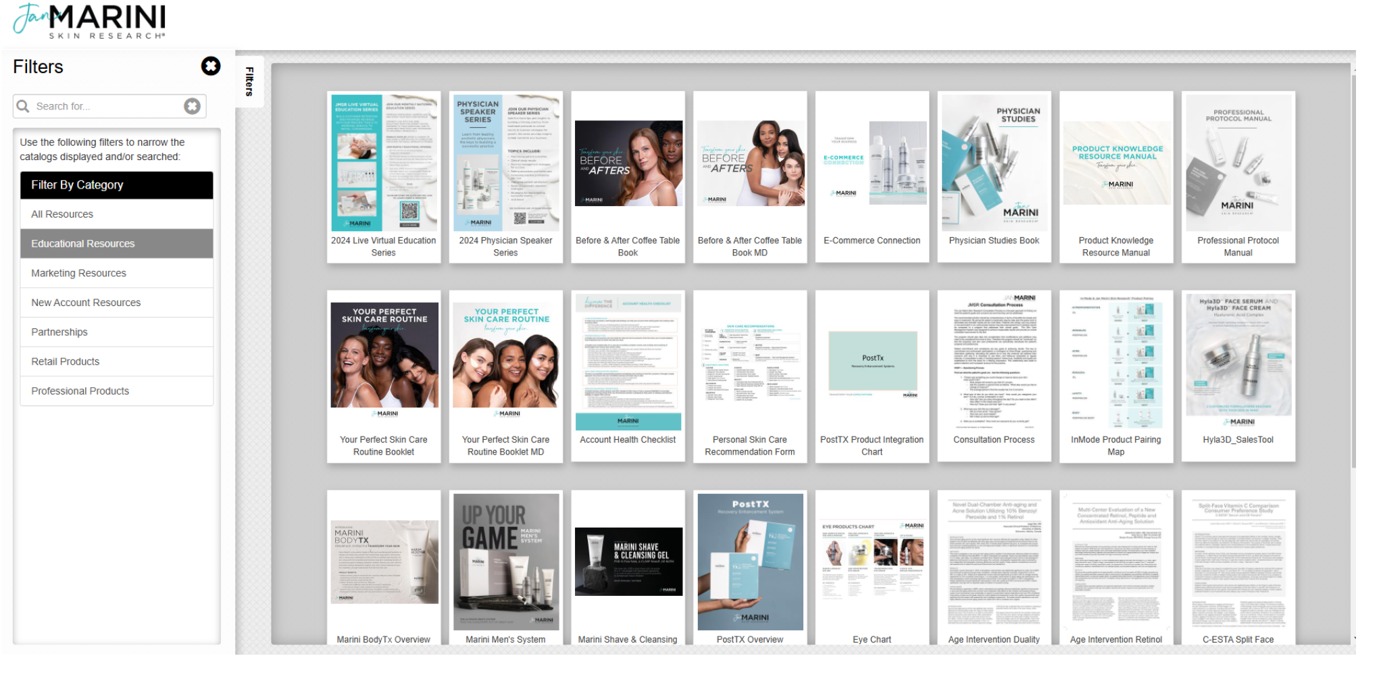Open InMode Product Pairing Map
Image resolution: width=1381 pixels, height=677 pixels.
click(1117, 376)
